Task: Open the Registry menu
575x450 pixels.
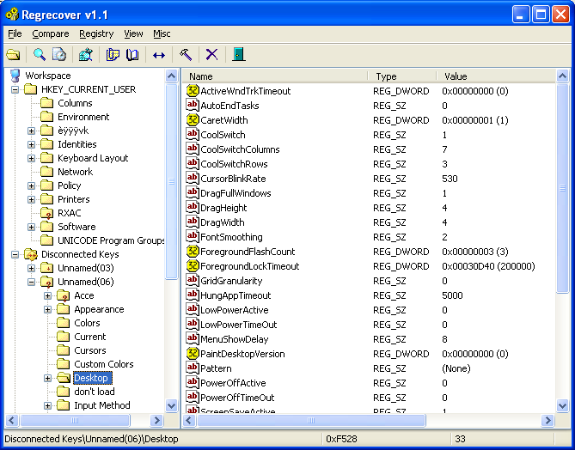Action: (x=96, y=33)
